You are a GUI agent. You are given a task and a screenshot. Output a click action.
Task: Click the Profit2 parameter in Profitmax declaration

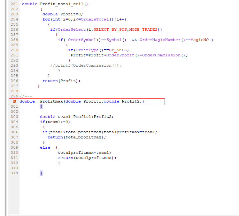(x=131, y=101)
